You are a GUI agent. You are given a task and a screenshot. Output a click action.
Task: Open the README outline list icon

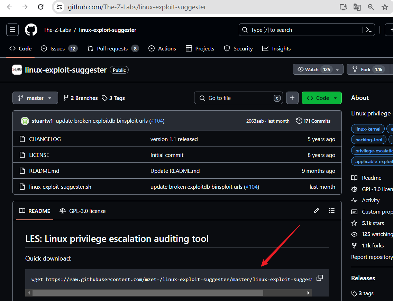click(x=332, y=210)
